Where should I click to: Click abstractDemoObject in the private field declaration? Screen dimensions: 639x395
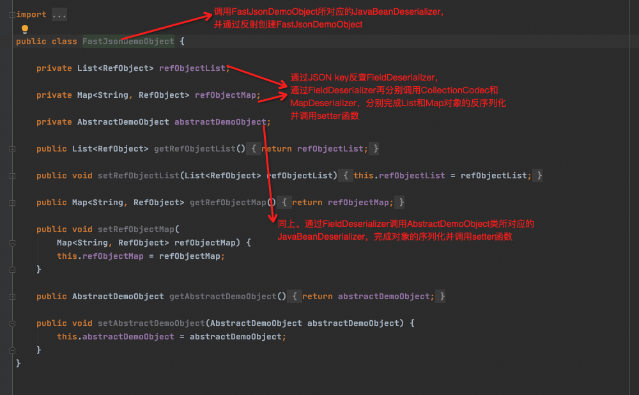[x=220, y=122]
